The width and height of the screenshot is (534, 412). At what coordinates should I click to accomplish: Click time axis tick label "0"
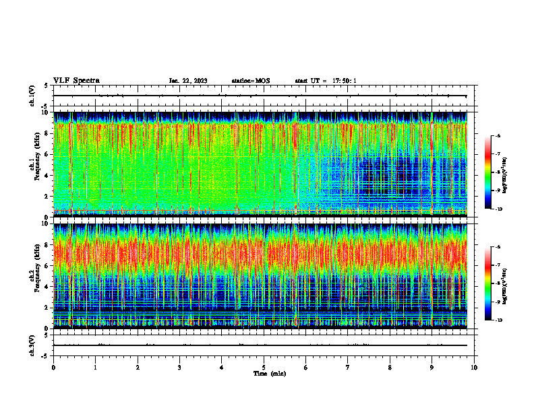click(x=53, y=368)
